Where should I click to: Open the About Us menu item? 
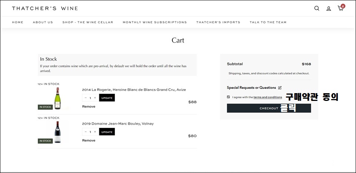pyautogui.click(x=43, y=22)
